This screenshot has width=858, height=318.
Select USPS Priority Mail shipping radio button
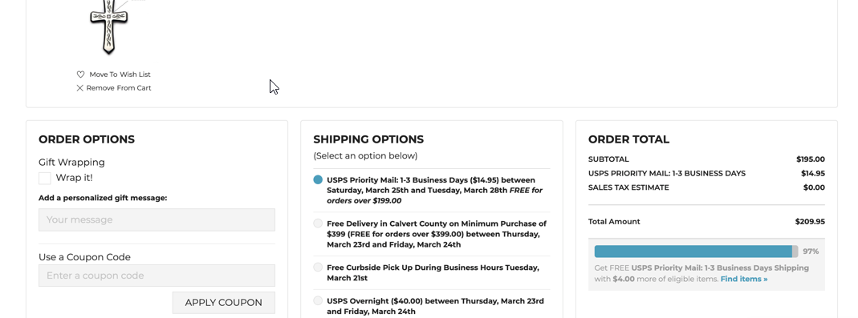tap(318, 179)
